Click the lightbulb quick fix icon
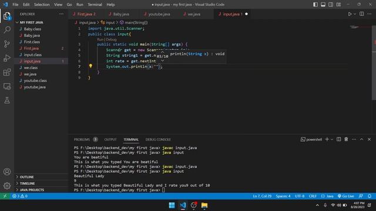 (x=90, y=66)
